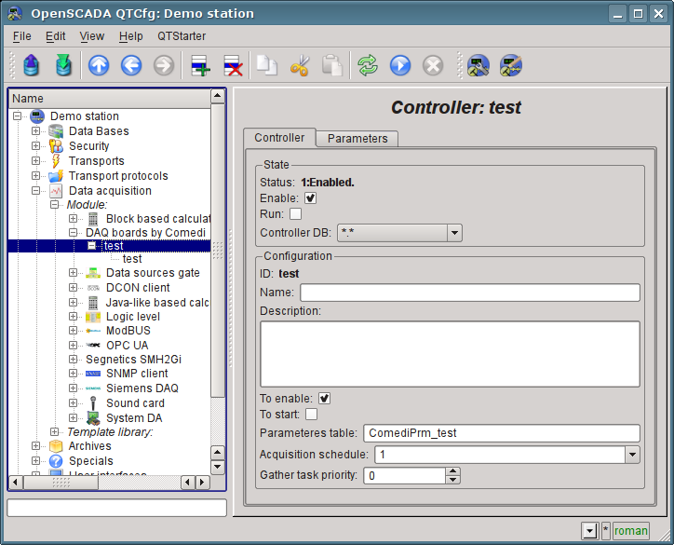Image resolution: width=674 pixels, height=545 pixels.
Task: Expand the Data sources gate node
Action: (73, 273)
